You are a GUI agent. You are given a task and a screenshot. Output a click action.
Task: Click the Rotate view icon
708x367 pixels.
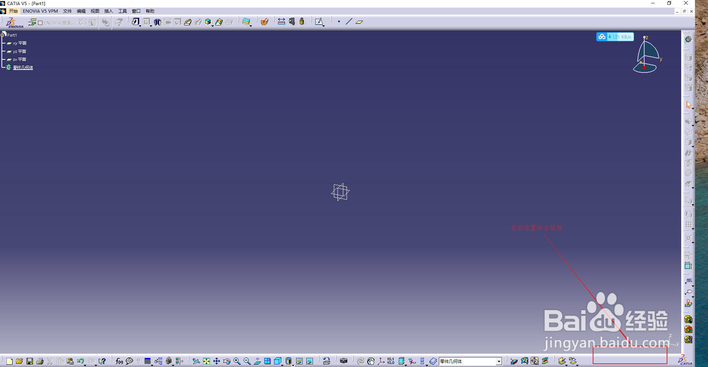click(x=227, y=361)
